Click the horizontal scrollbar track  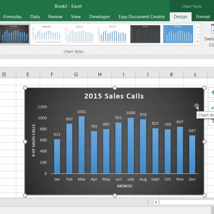pyautogui.click(x=187, y=202)
